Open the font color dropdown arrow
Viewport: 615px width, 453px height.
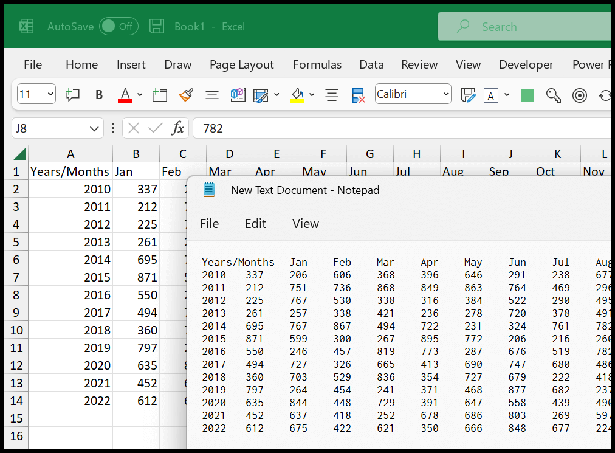(140, 95)
